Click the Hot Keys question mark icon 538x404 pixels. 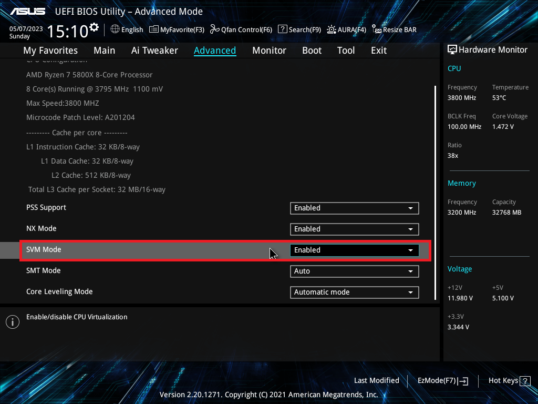click(x=525, y=381)
